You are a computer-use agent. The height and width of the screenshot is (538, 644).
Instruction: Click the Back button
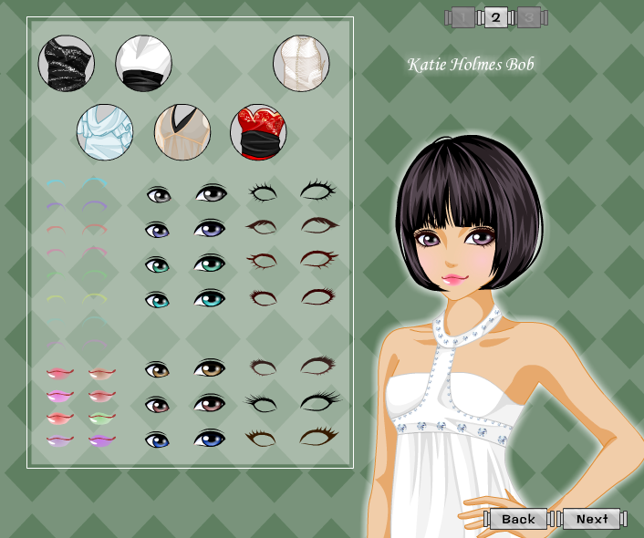(x=518, y=519)
